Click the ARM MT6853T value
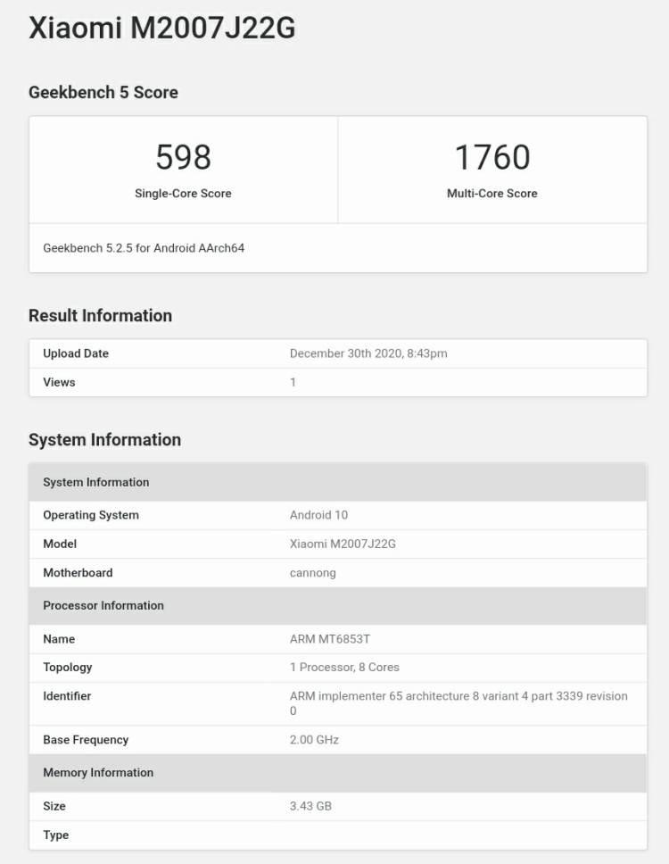The height and width of the screenshot is (864, 669). click(330, 639)
